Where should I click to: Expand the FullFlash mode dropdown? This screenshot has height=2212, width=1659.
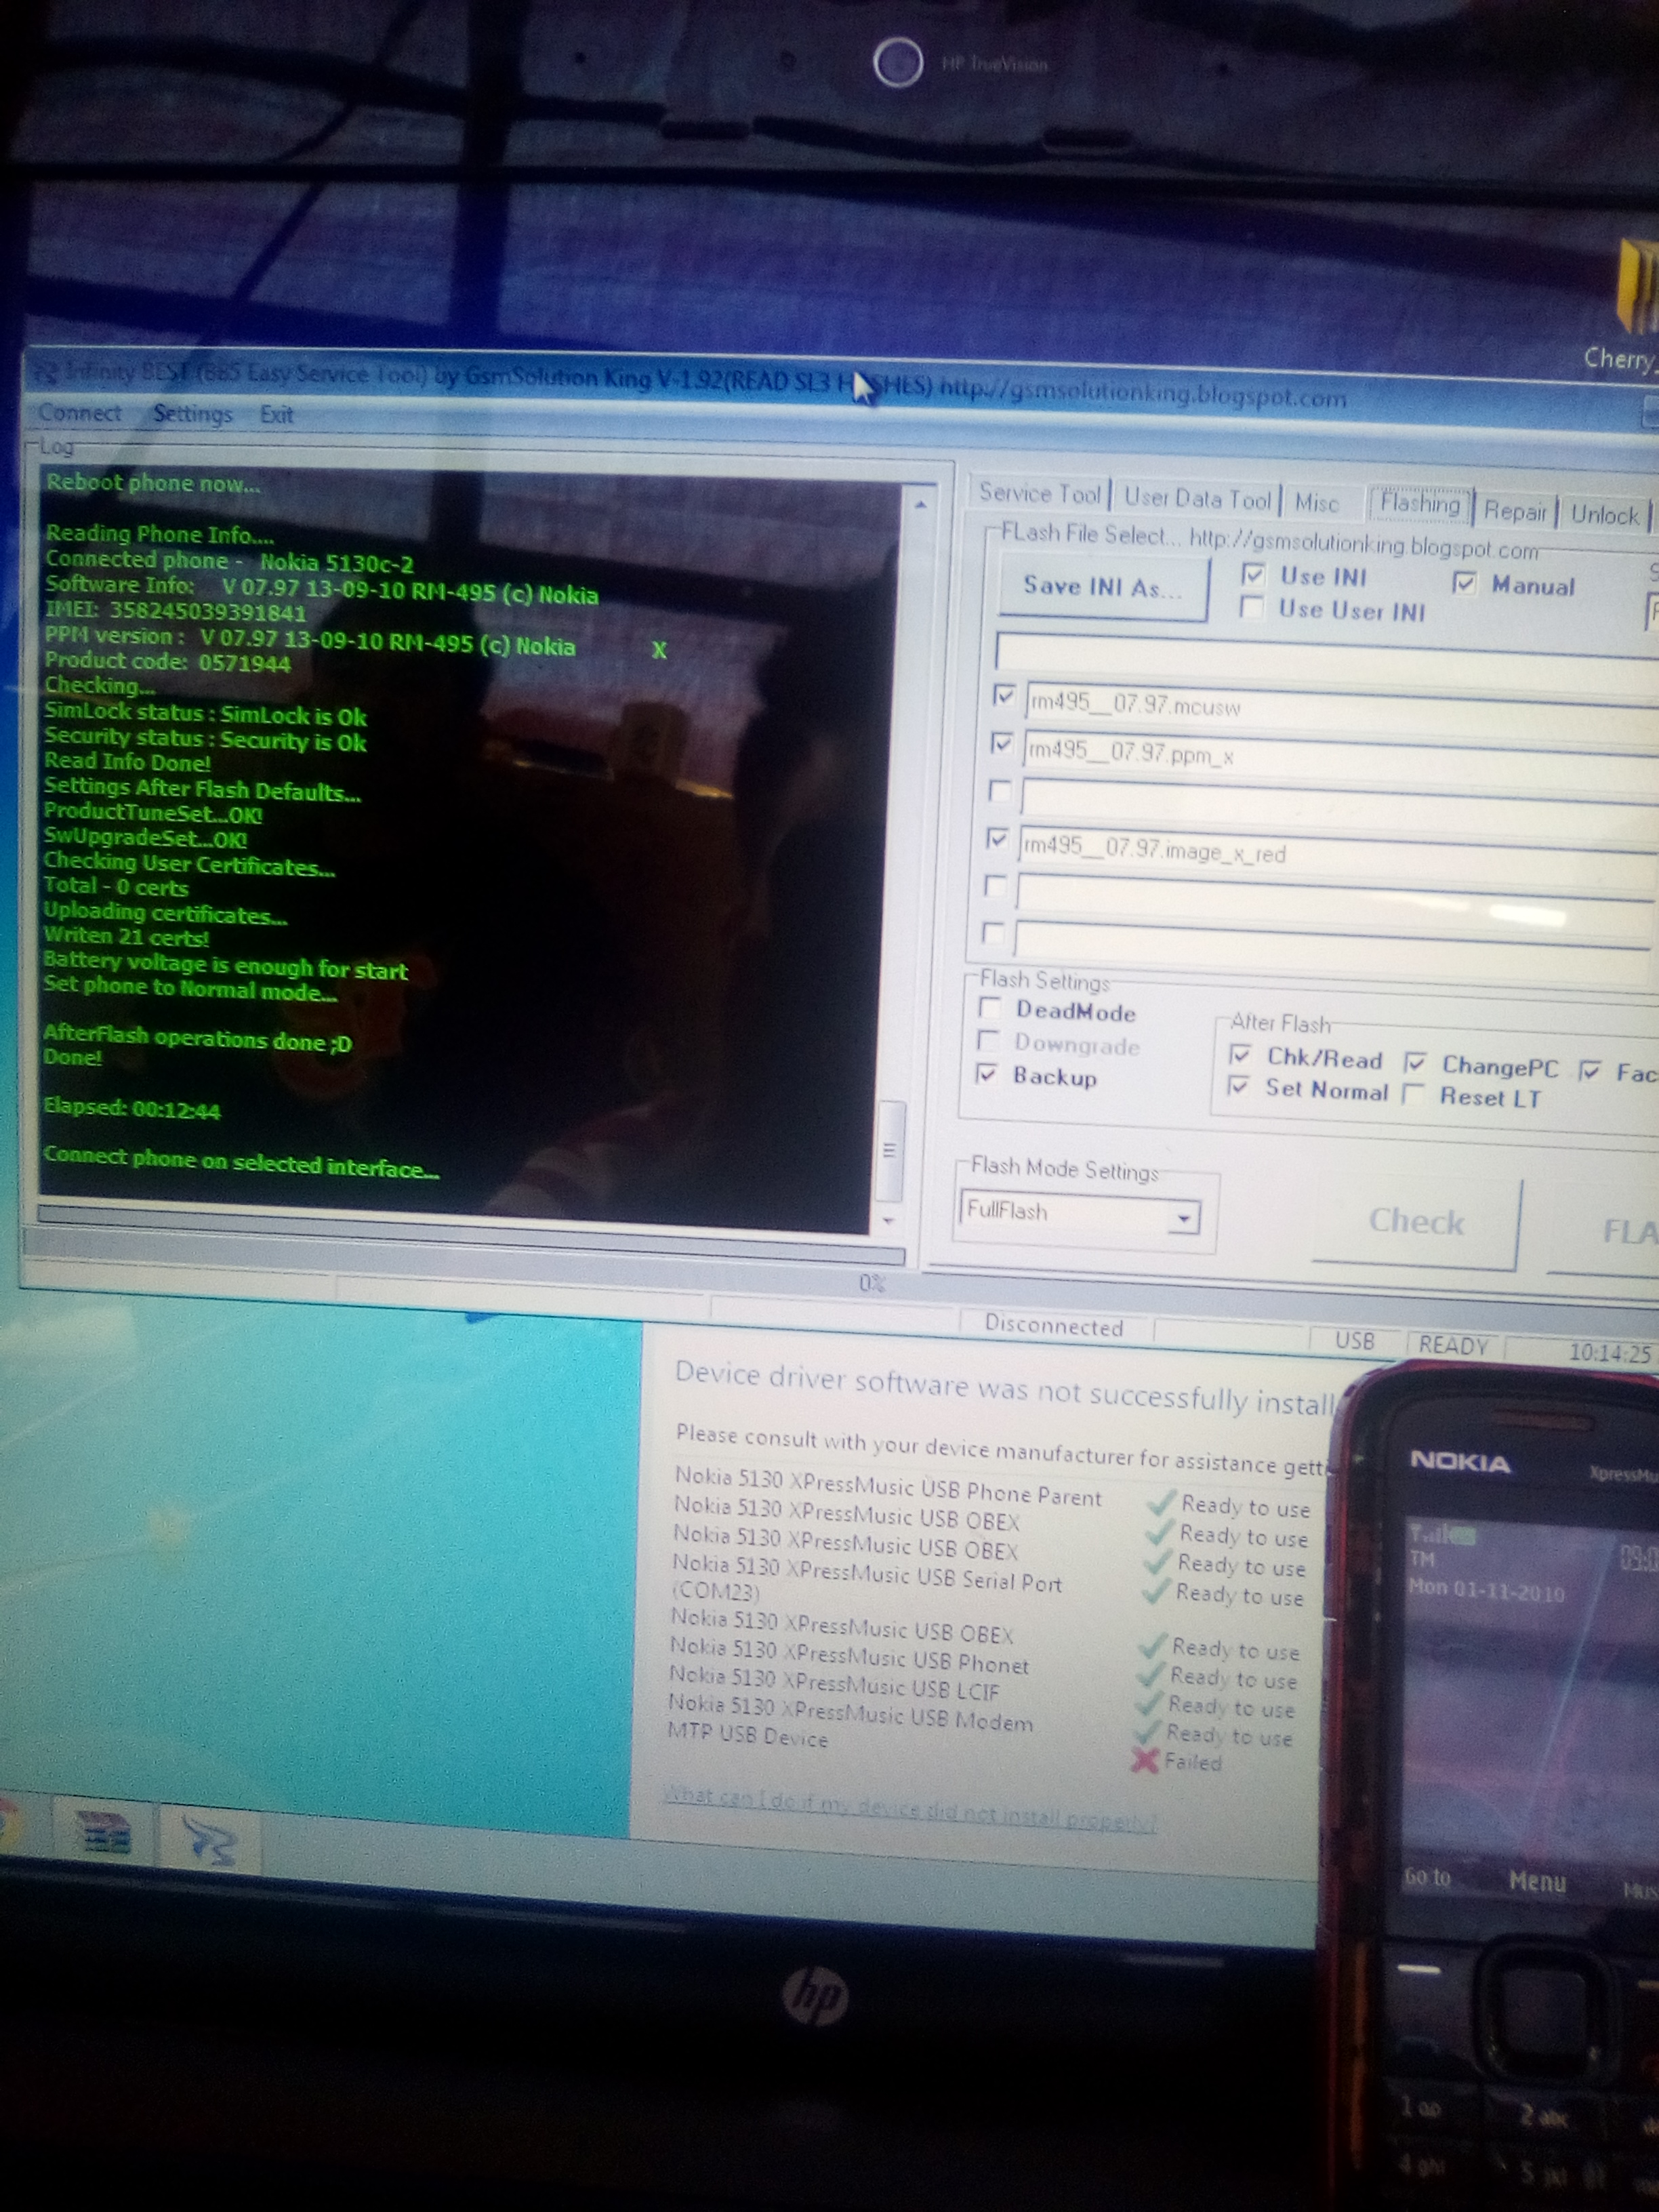point(1183,1218)
